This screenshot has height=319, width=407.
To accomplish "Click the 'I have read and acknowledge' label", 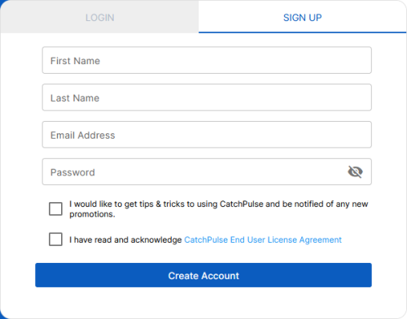I will click(125, 239).
